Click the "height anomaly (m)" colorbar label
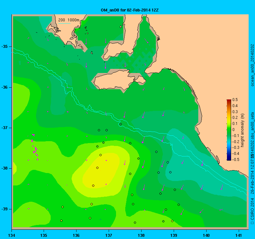 point(243,131)
